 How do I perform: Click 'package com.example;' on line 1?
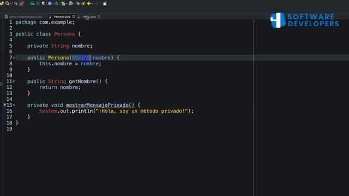[45, 22]
